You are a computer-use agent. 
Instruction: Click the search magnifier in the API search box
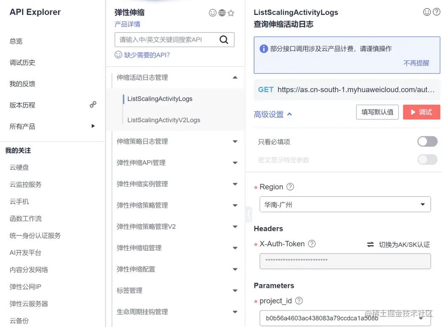(224, 39)
